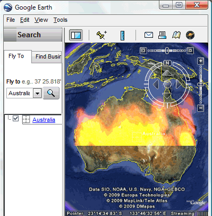
Task: Open the Fly to history dropdown arrow
Action: point(37,93)
